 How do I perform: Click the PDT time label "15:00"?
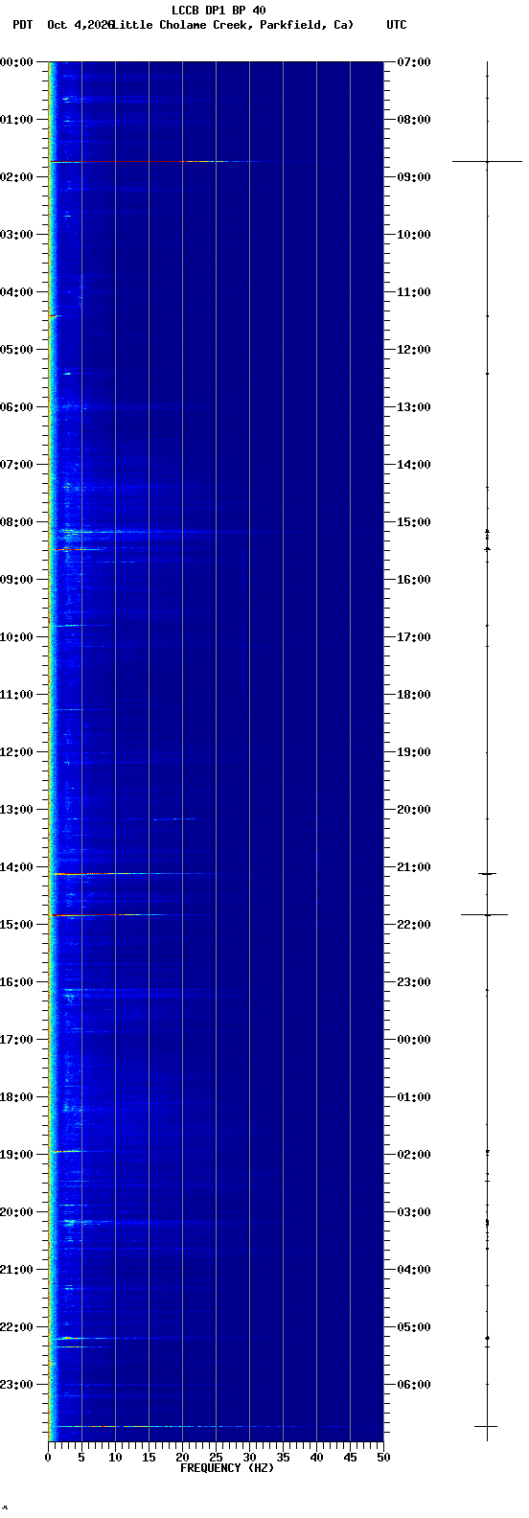(x=16, y=925)
